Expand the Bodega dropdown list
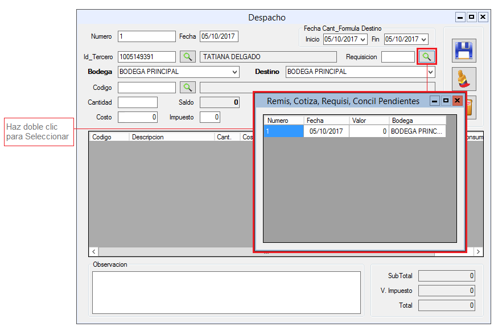 pyautogui.click(x=234, y=72)
